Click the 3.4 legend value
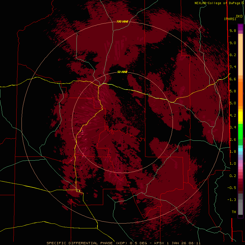 pyautogui.click(x=233, y=127)
